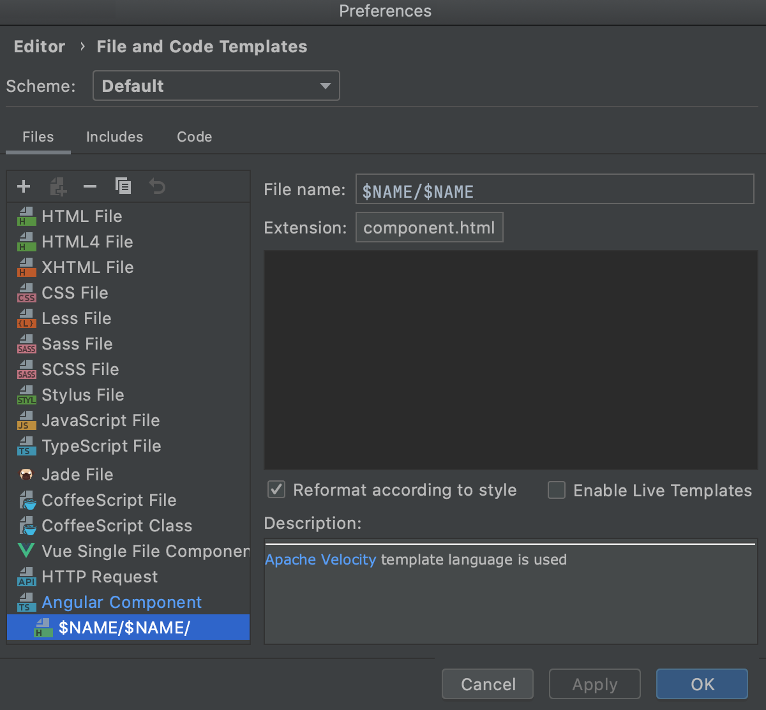Viewport: 766px width, 710px height.
Task: Toggle Reformat according to style checkbox
Action: (x=276, y=490)
